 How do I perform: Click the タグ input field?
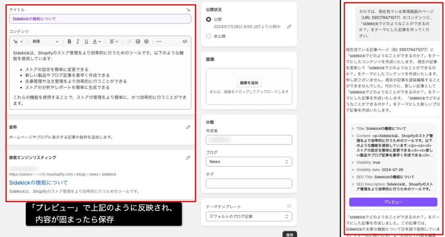(x=249, y=184)
